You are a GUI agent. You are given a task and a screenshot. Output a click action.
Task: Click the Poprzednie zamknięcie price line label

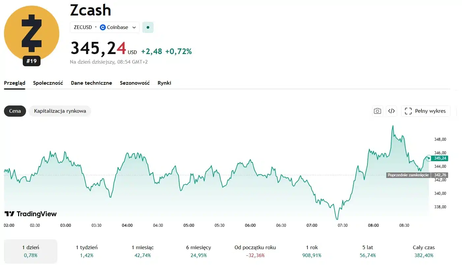[408, 175]
